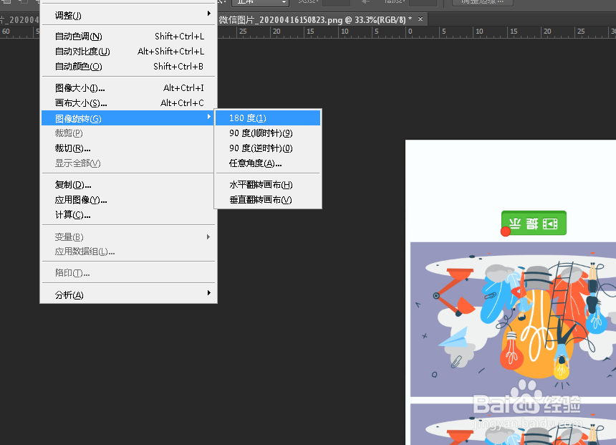Click submenu arrow beside 图像旋转(G)
Viewport: 616px width, 445px height.
[208, 117]
